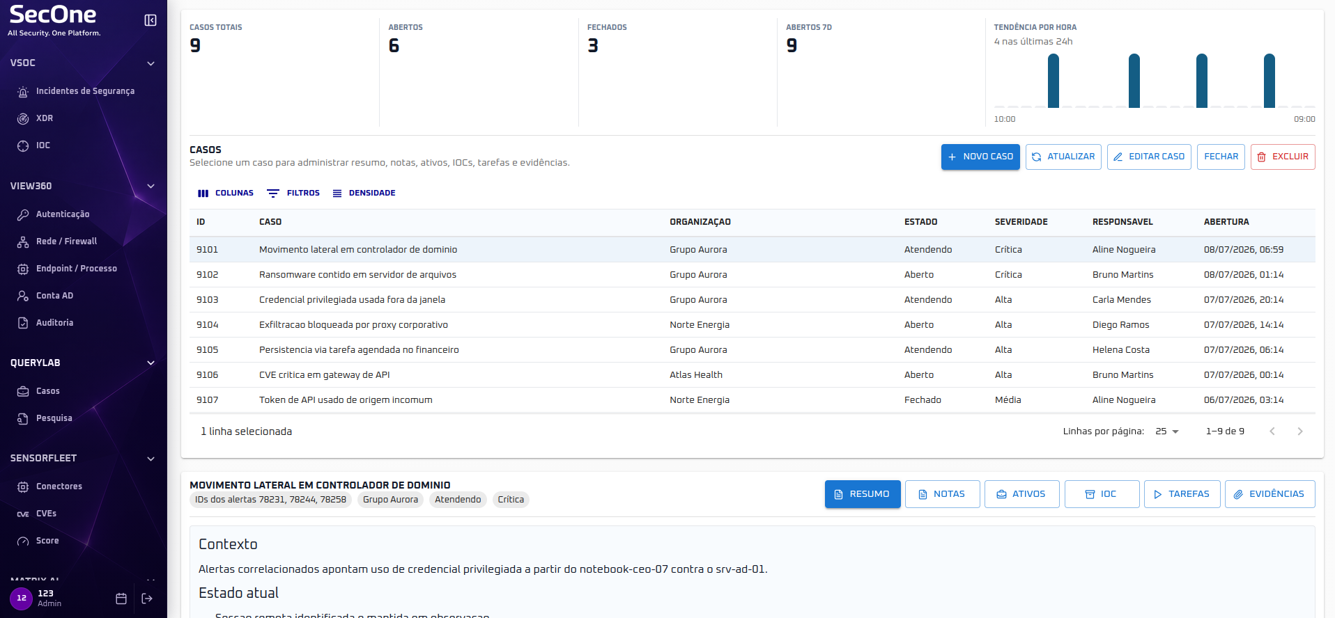Open Conectores icon in SensorFleet
Image resolution: width=1335 pixels, height=618 pixels.
(23, 486)
